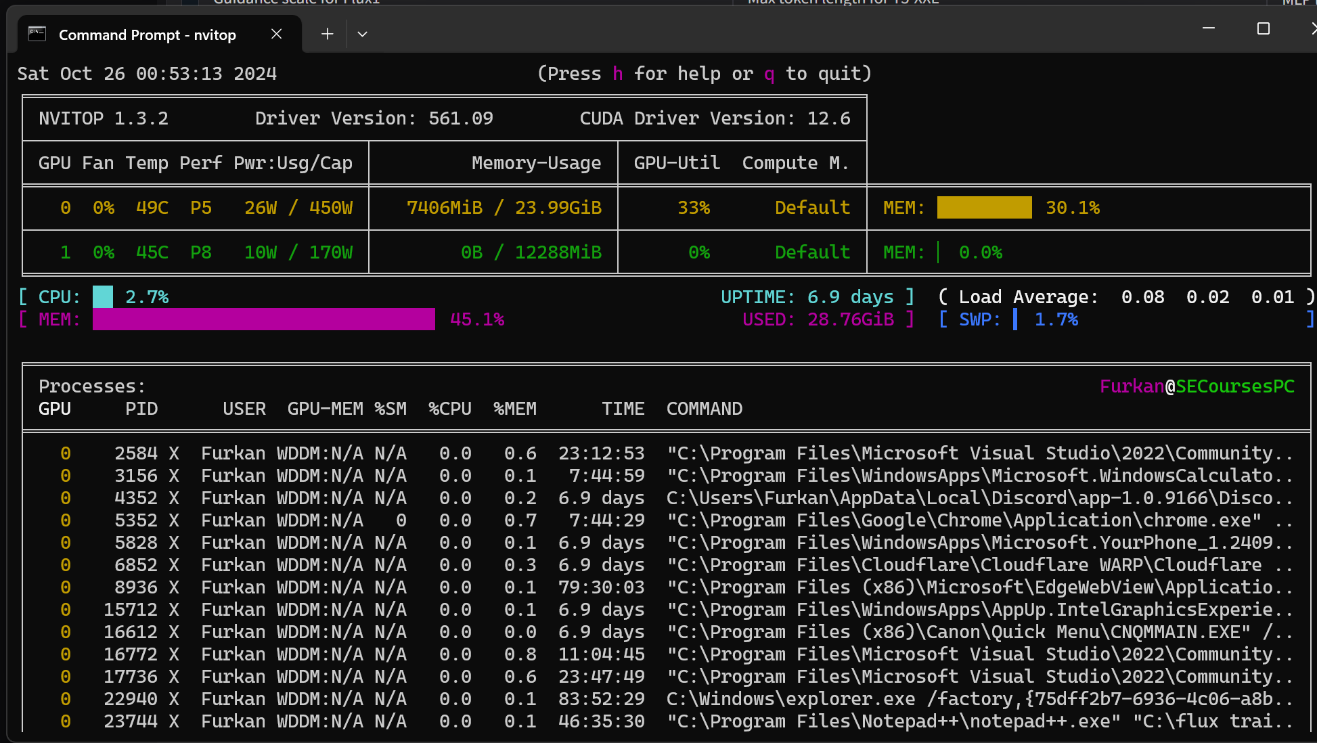The width and height of the screenshot is (1317, 743).
Task: Close the Command Prompt - nvitop tab
Action: (276, 34)
